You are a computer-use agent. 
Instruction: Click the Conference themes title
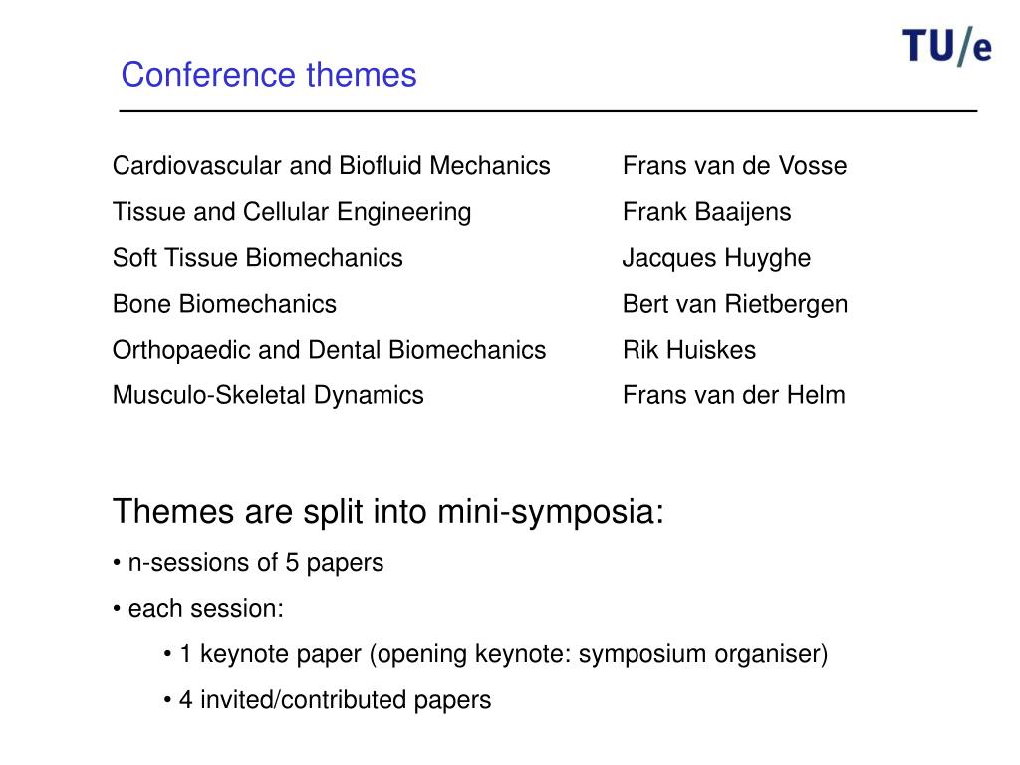(269, 74)
